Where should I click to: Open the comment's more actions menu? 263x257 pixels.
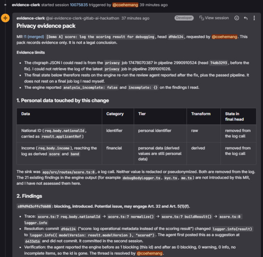(254, 18)
